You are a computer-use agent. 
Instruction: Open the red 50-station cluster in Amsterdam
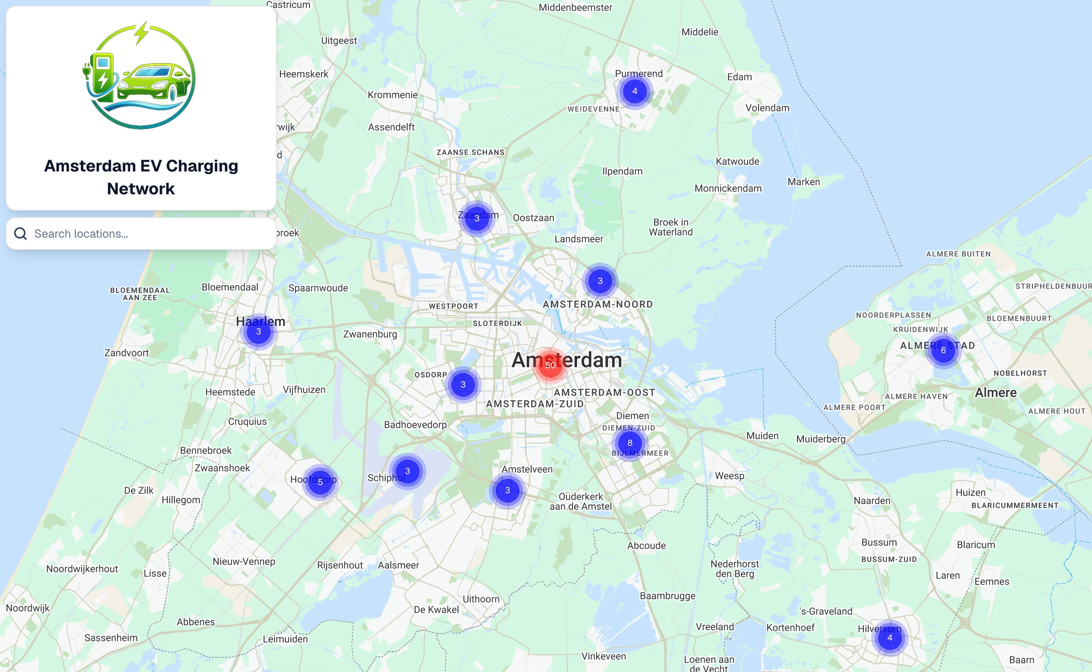[550, 365]
